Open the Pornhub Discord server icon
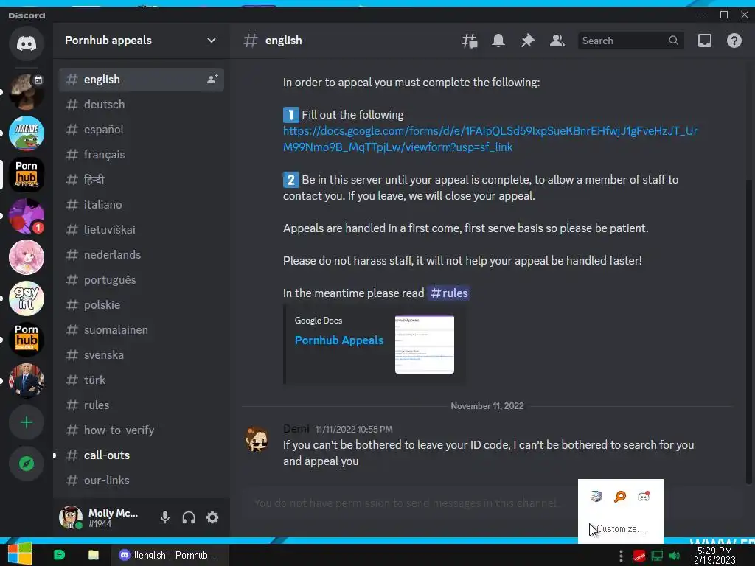 (x=27, y=339)
